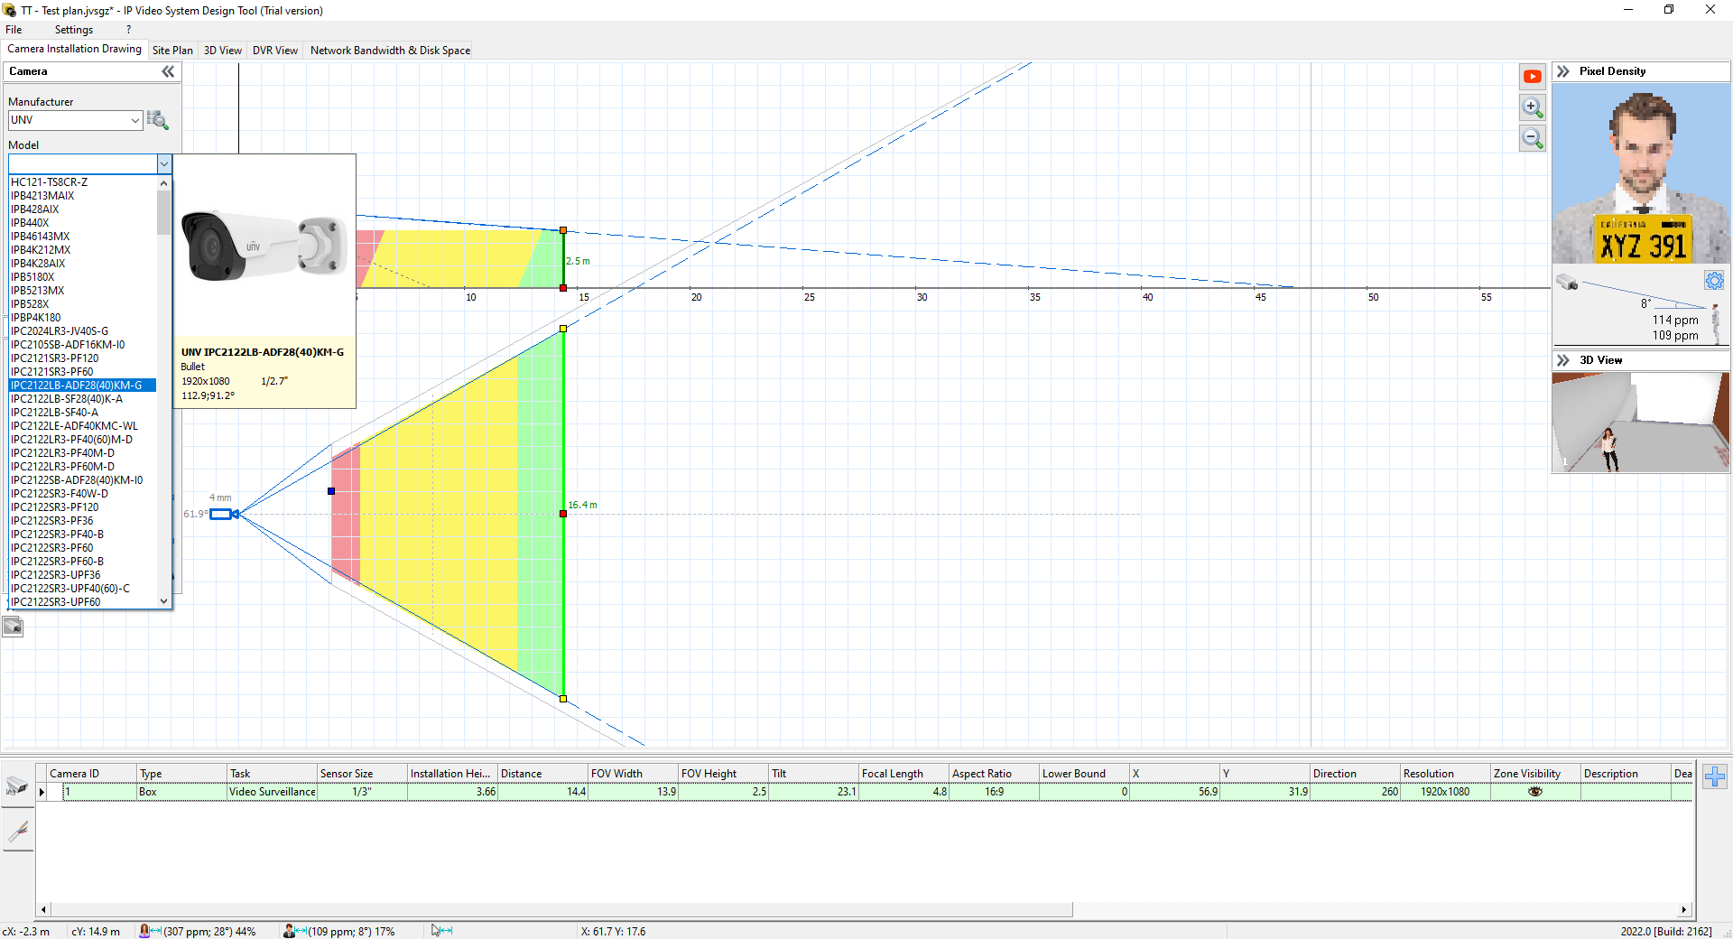Image resolution: width=1733 pixels, height=939 pixels.
Task: Select IPC2122LB-SF40-A from model list
Action: (x=55, y=413)
